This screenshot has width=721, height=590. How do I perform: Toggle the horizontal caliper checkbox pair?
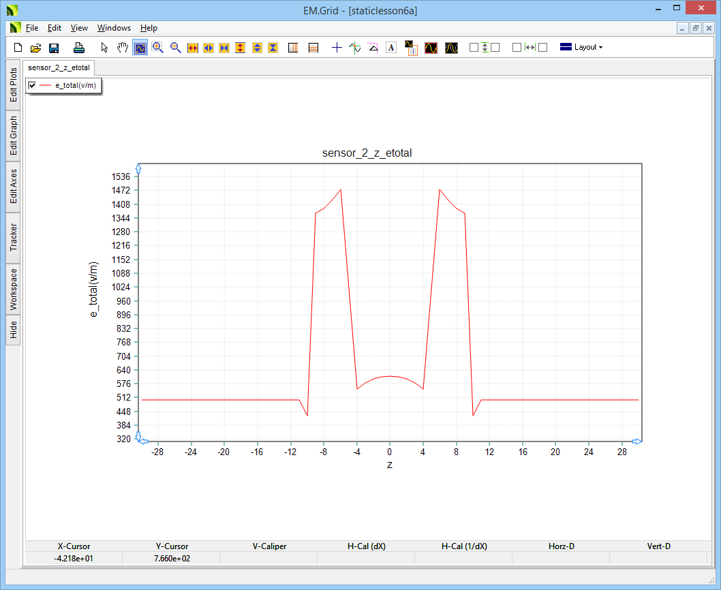[x=530, y=48]
